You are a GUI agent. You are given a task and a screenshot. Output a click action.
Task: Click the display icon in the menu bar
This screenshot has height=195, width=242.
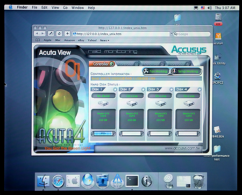pos(196,8)
